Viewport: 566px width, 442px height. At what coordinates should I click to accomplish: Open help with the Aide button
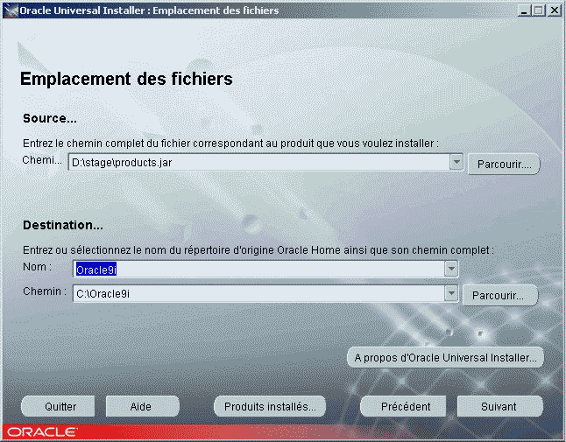[x=142, y=406]
